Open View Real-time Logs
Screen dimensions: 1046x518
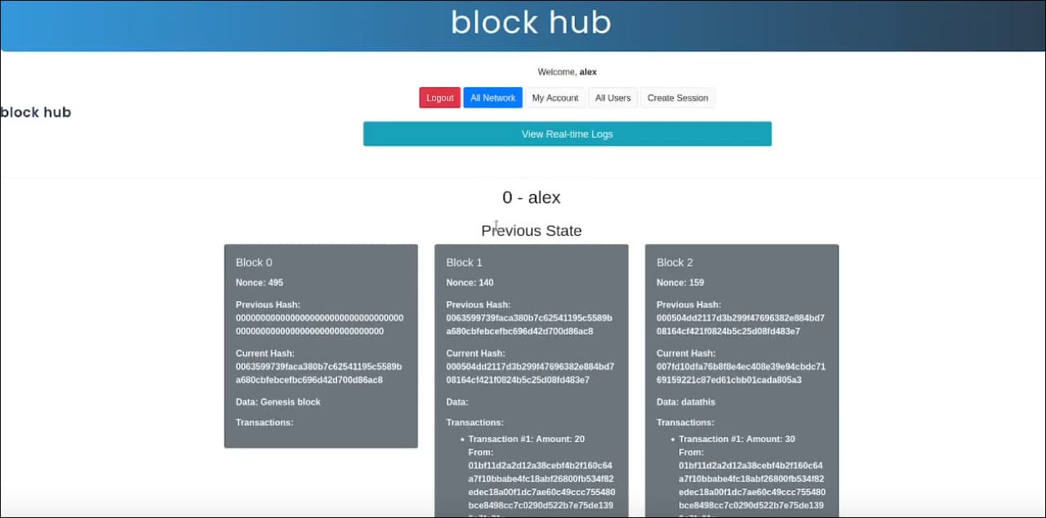click(568, 134)
